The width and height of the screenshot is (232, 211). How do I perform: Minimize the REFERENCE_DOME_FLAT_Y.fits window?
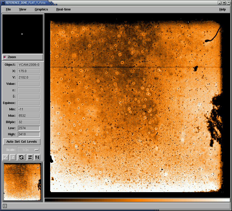[x=220, y=3]
